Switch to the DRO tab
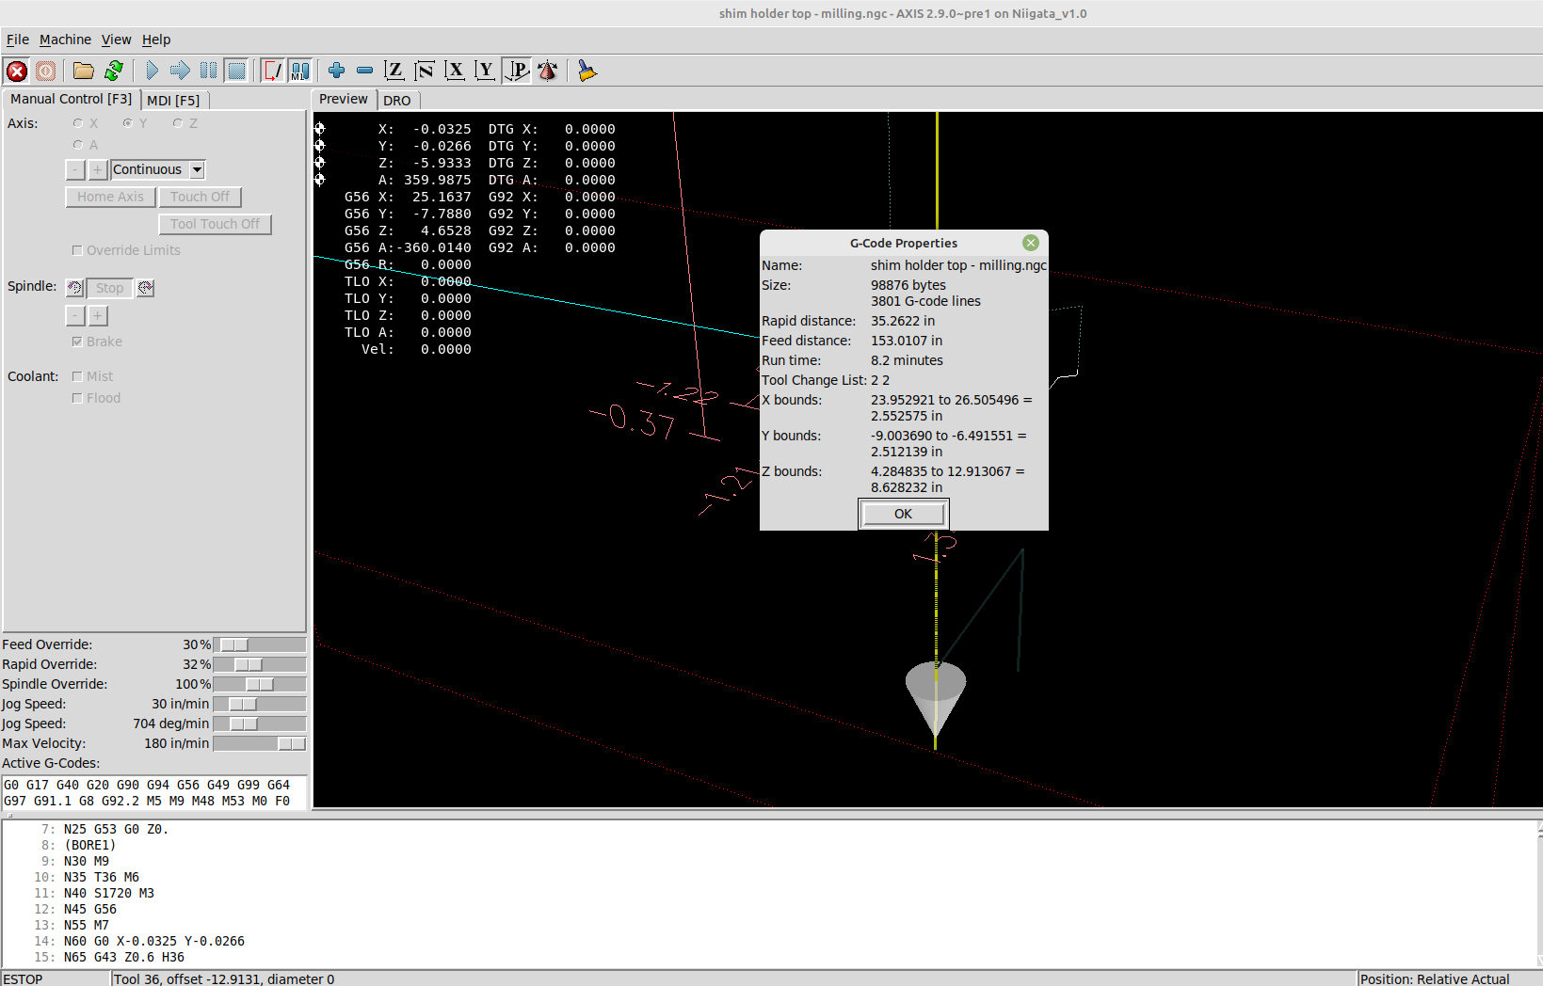This screenshot has height=986, width=1543. tap(396, 100)
